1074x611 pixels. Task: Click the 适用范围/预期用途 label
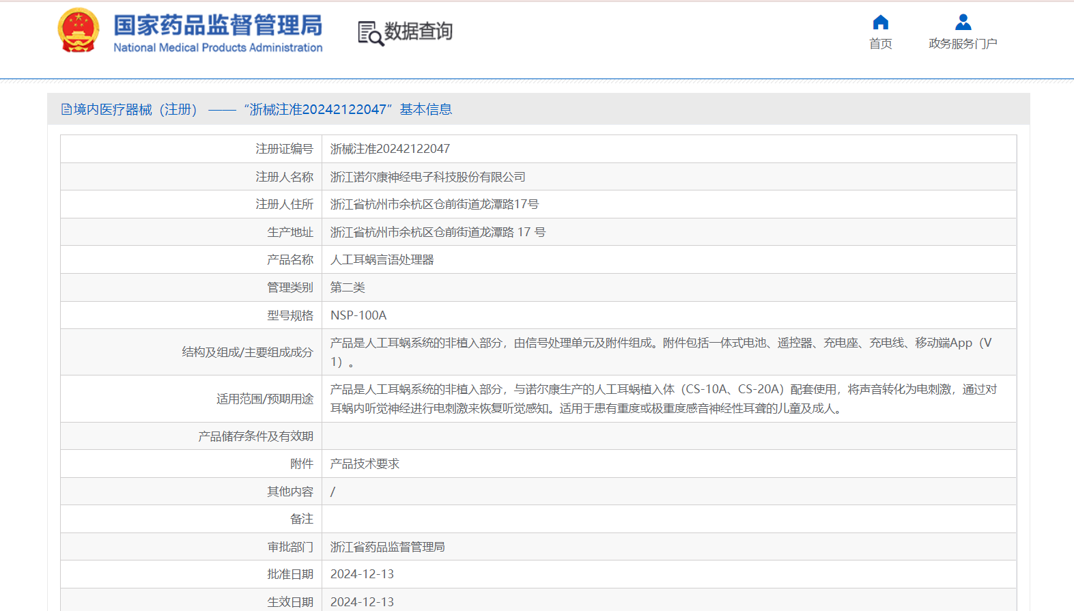[265, 399]
